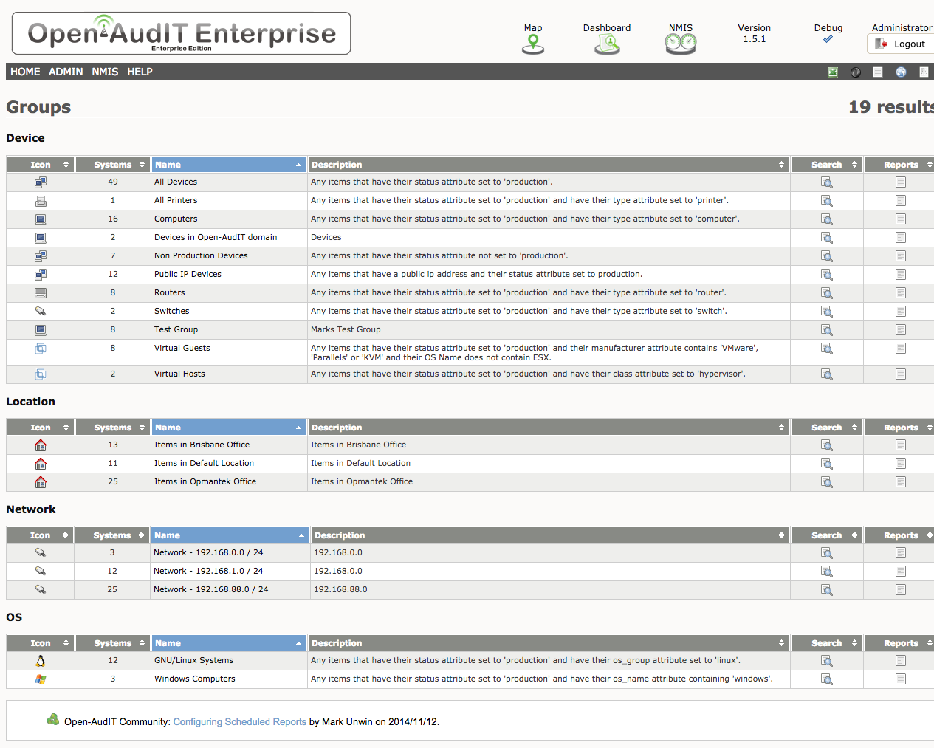Sort Device table by Systems column

(113, 165)
